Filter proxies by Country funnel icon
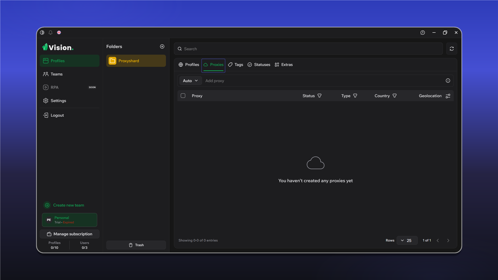This screenshot has width=498, height=280. 395,96
